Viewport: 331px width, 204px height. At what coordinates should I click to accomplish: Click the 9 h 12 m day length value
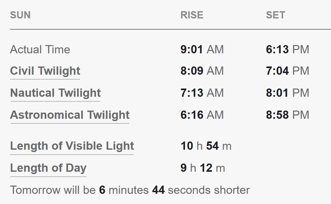203,168
